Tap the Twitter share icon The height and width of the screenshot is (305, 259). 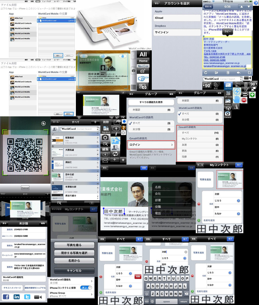click(27, 297)
